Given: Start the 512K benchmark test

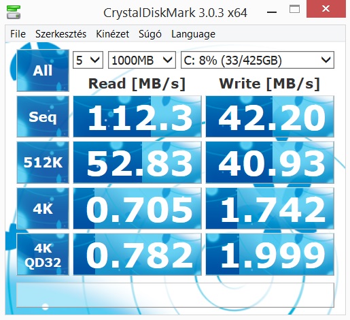Looking at the screenshot, I should tap(43, 163).
